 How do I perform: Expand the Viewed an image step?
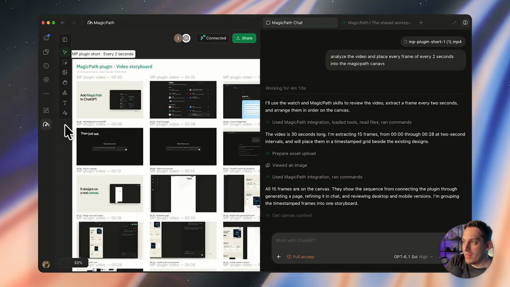(286, 165)
